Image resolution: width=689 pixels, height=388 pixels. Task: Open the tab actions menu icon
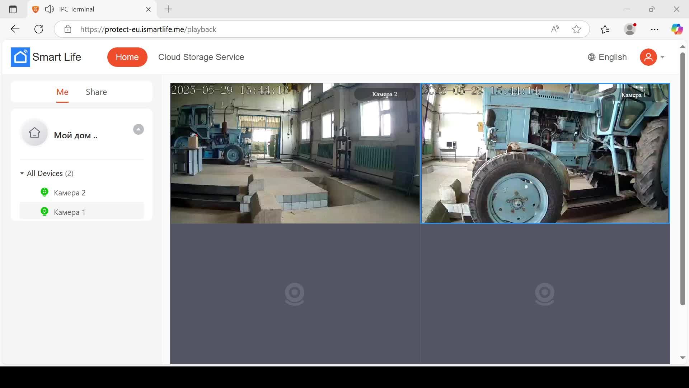pyautogui.click(x=13, y=9)
